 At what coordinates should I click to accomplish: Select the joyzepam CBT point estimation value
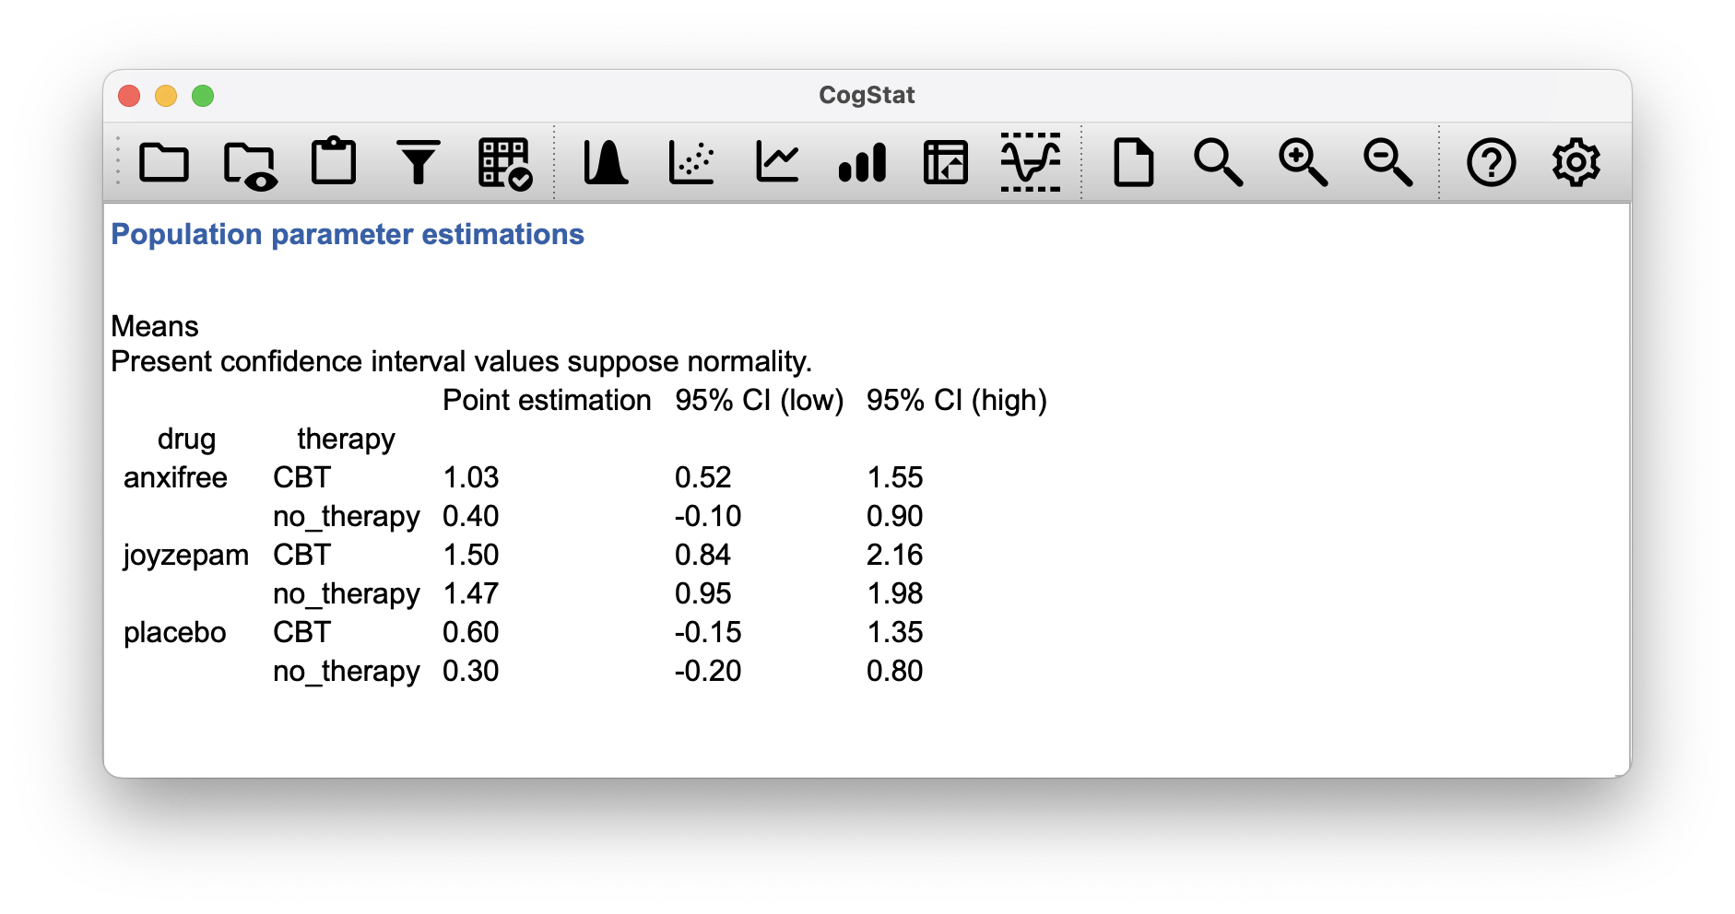click(x=472, y=555)
